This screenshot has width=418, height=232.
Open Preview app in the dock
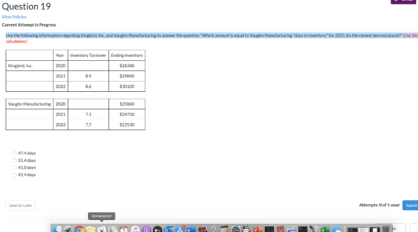point(291,229)
